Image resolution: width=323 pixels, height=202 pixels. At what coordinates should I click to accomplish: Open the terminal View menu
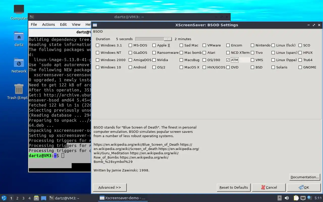pyautogui.click(x=76, y=24)
